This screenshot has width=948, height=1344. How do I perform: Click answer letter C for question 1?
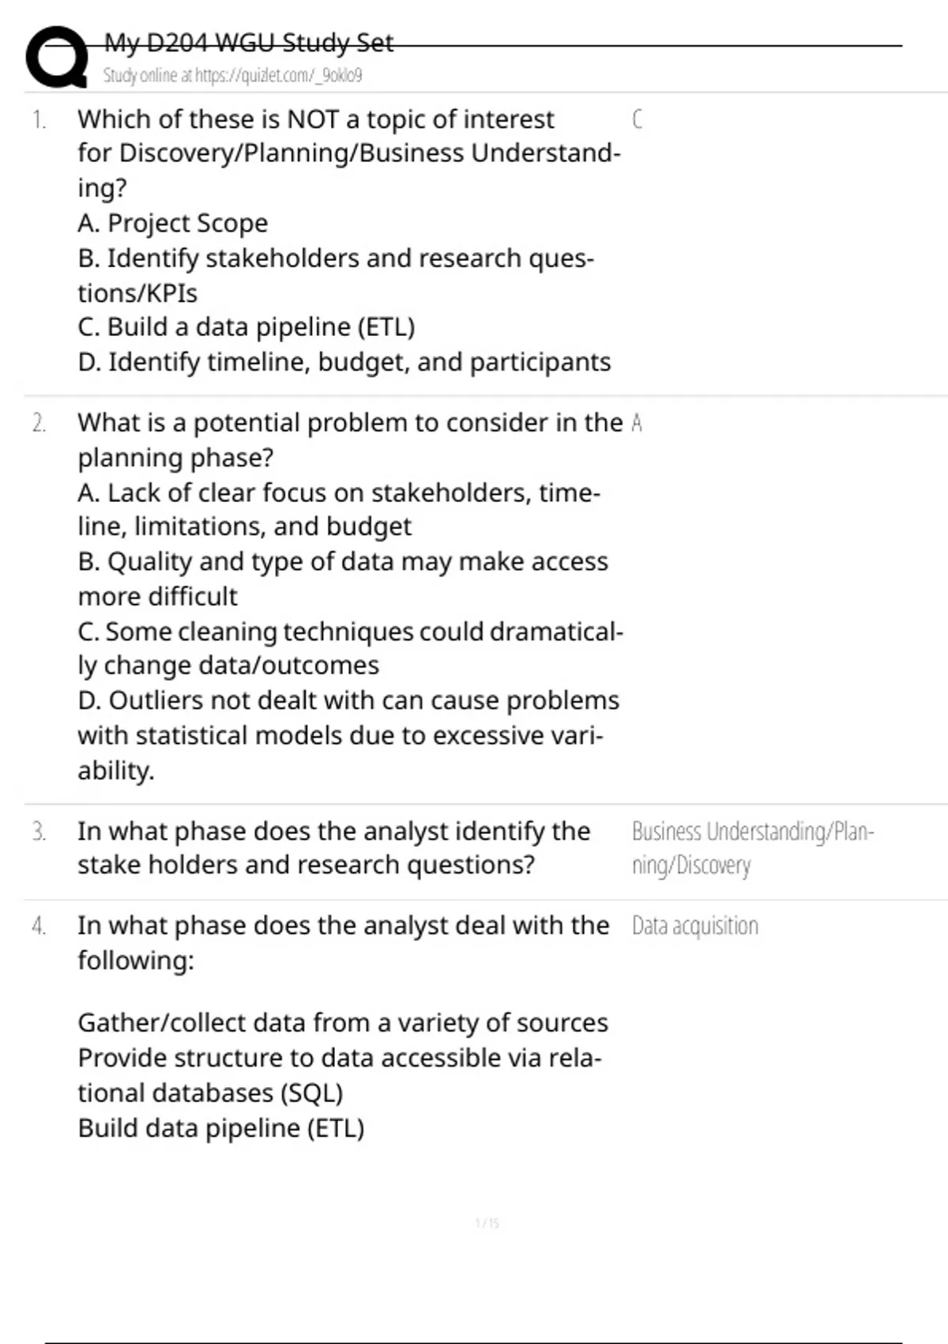pyautogui.click(x=637, y=119)
